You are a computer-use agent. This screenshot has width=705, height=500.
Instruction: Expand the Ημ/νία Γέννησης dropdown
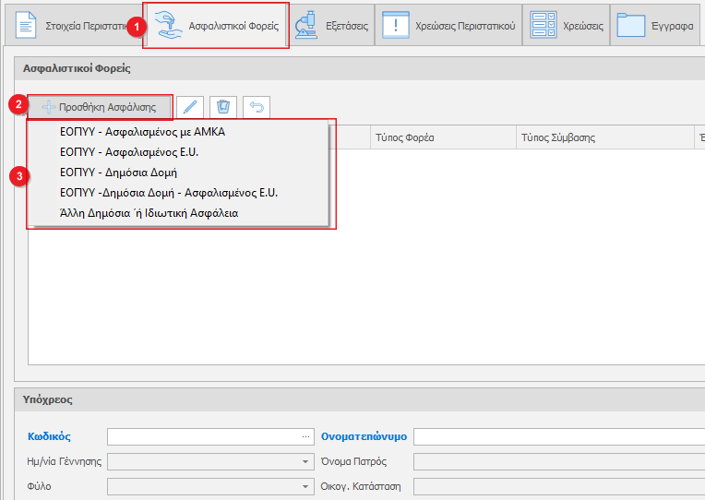coord(305,461)
